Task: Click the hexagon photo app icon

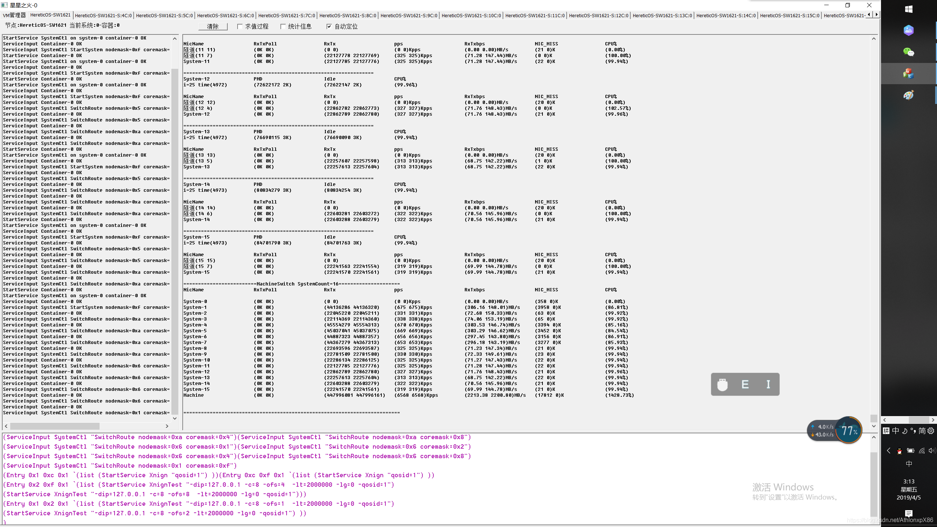Action: (x=908, y=30)
